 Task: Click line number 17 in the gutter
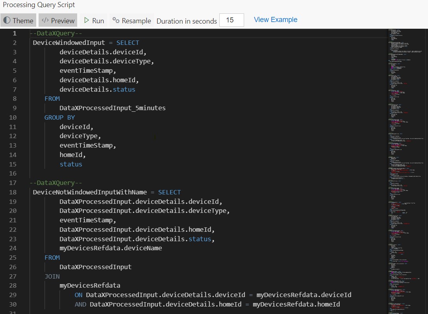13,183
